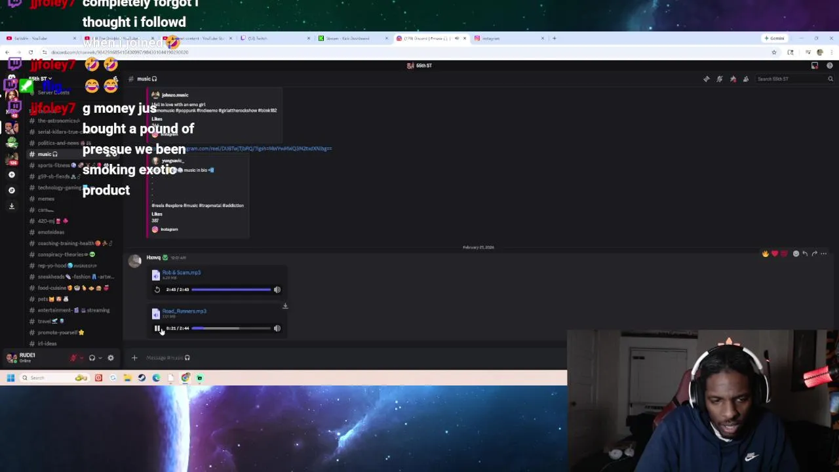Open the emoteideas channel
This screenshot has height=472, width=839.
coord(73,232)
